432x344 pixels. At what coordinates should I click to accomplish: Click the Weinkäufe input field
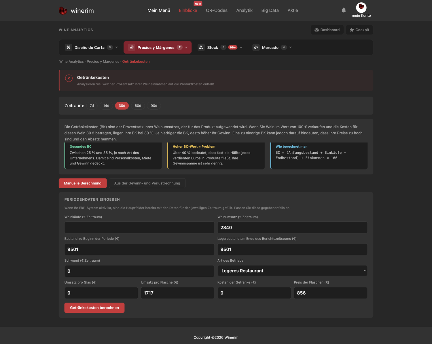[x=139, y=227]
